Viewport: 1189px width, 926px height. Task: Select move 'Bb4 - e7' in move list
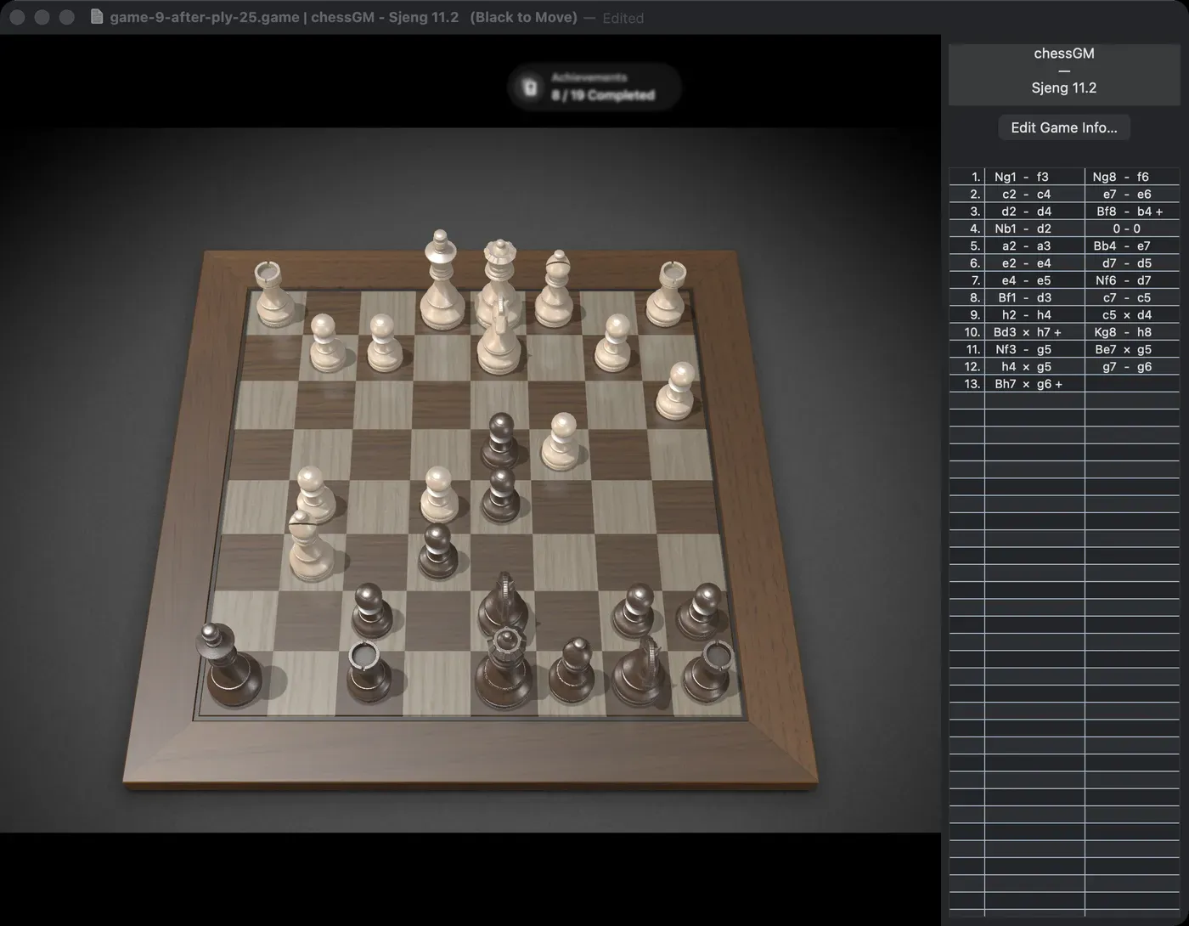point(1121,246)
